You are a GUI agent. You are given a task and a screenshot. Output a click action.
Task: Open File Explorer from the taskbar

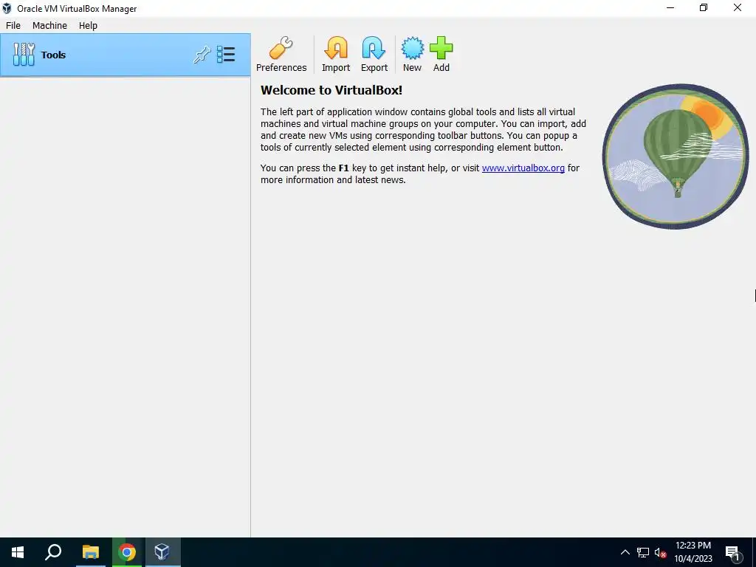91,552
